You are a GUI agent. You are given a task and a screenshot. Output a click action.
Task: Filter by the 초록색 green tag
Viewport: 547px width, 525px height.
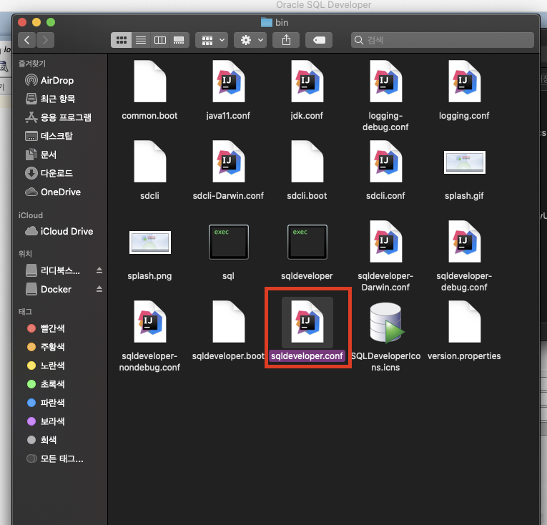tap(46, 384)
